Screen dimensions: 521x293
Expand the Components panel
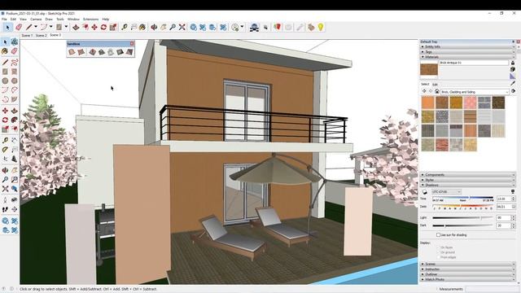[x=468, y=175]
